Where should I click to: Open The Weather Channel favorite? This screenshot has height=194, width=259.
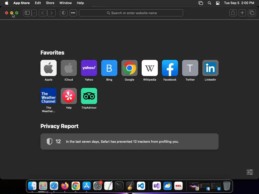[x=49, y=96]
